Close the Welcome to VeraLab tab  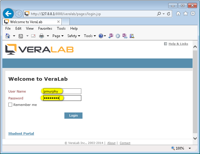58,22
